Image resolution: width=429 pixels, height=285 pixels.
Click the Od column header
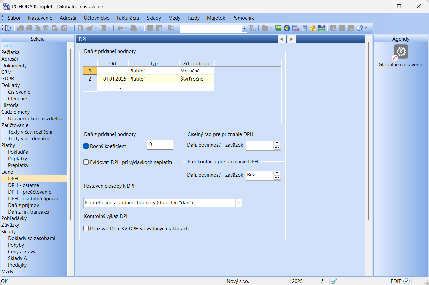pyautogui.click(x=112, y=63)
